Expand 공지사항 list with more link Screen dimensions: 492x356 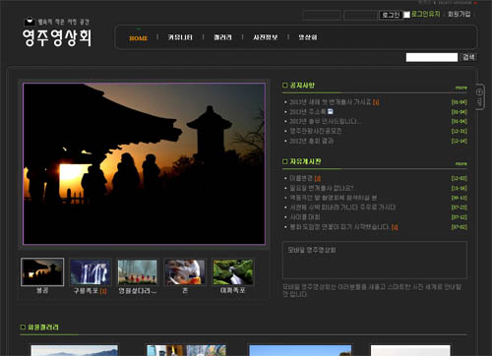coord(461,88)
